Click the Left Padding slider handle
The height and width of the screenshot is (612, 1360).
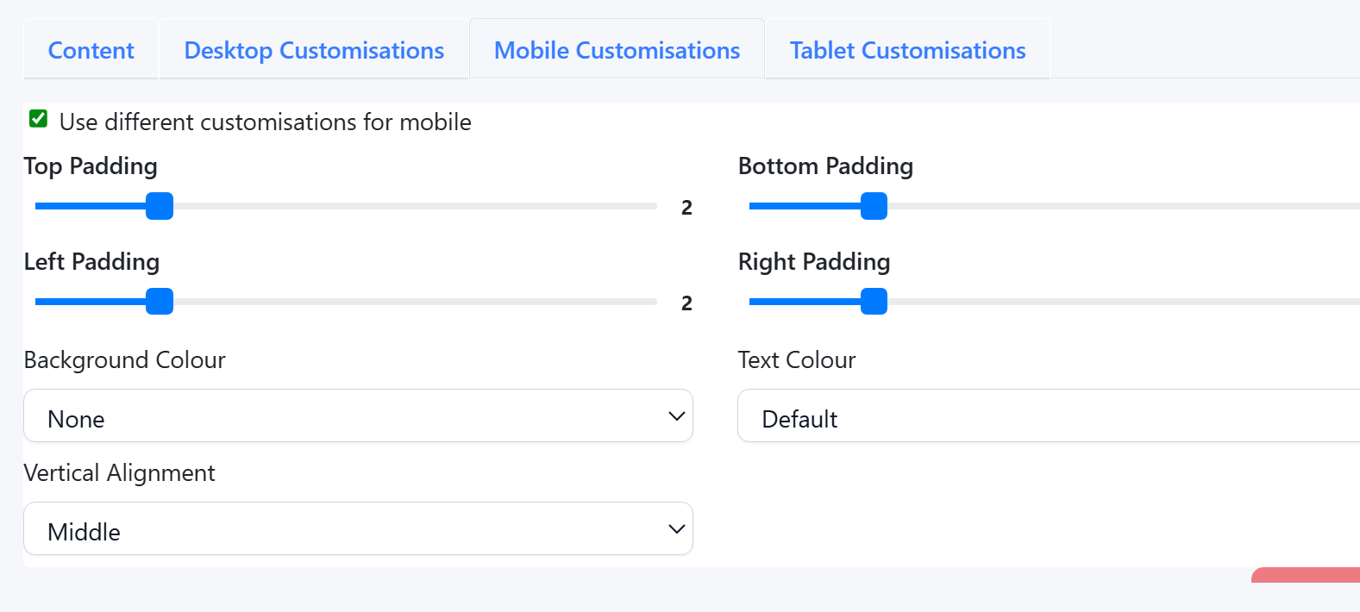click(160, 302)
